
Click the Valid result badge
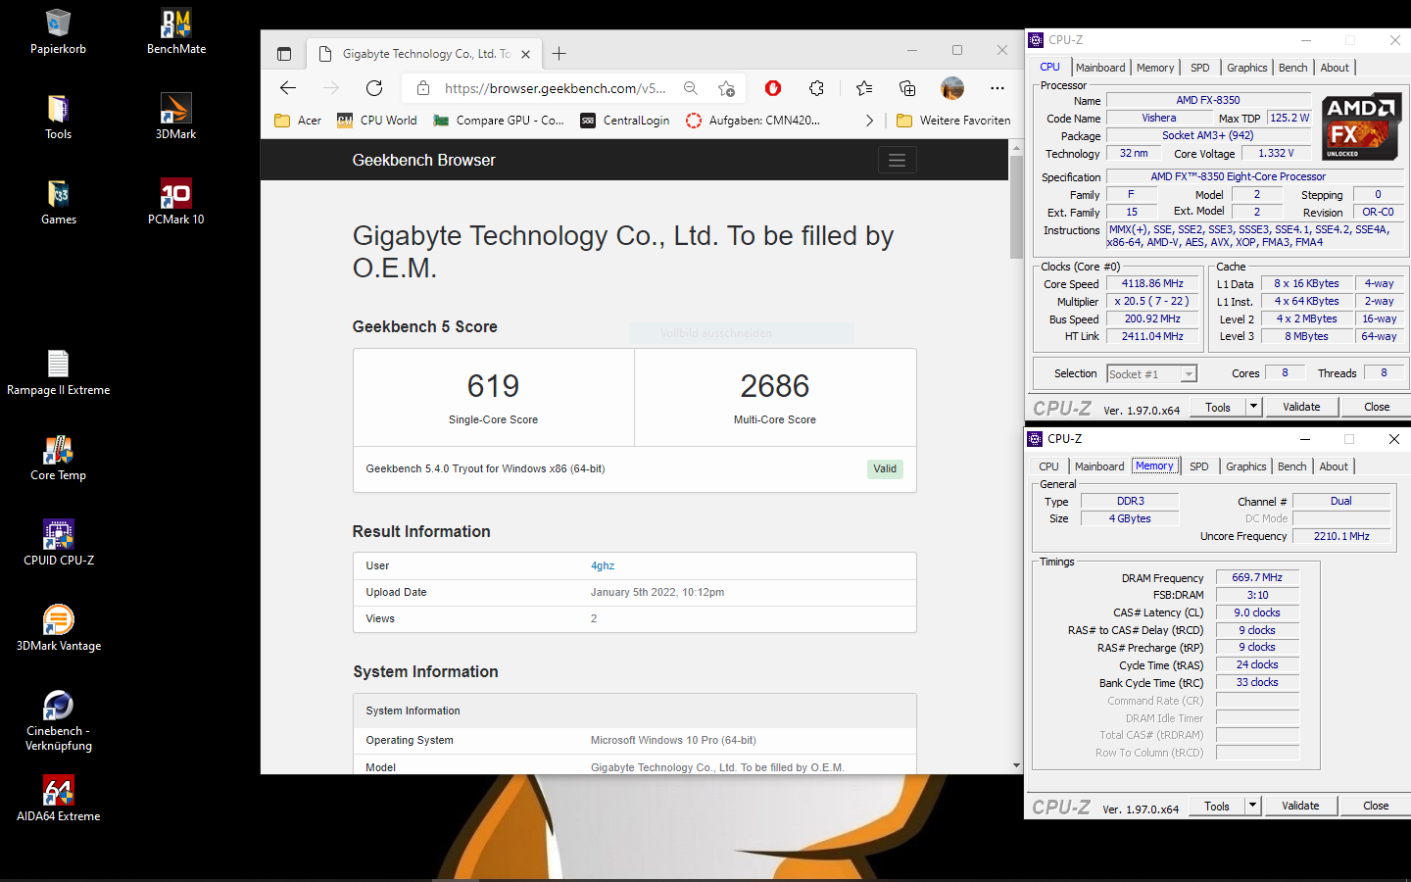pyautogui.click(x=885, y=468)
